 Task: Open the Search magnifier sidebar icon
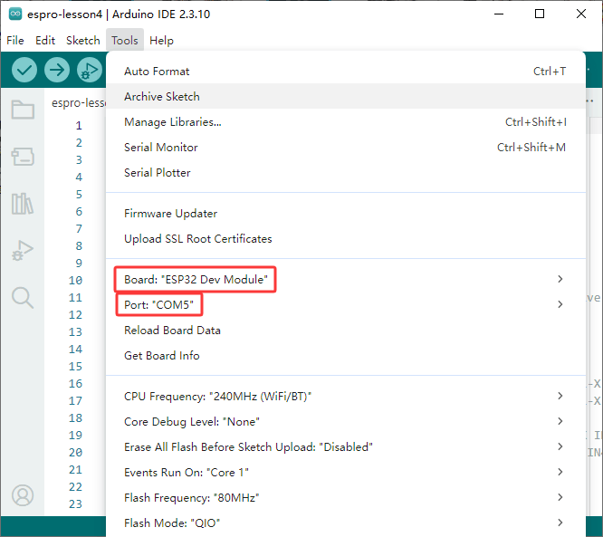click(23, 298)
